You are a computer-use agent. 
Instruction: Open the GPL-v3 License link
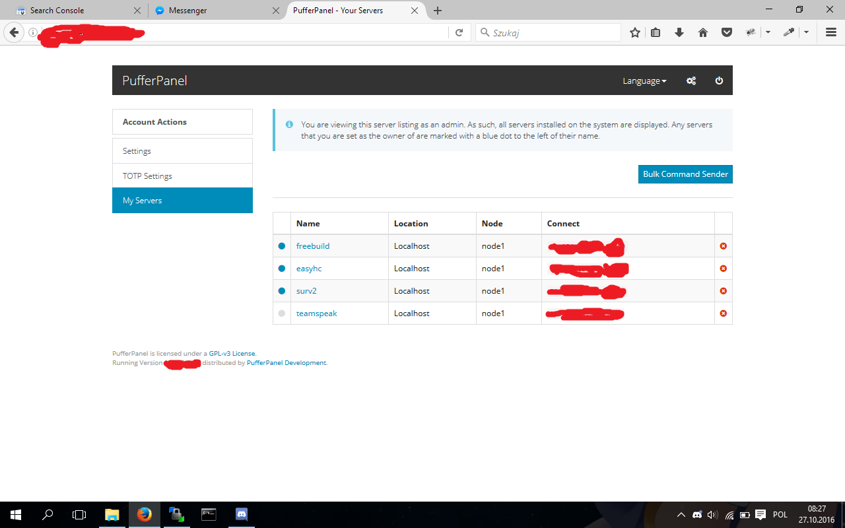tap(232, 354)
